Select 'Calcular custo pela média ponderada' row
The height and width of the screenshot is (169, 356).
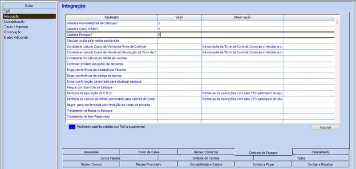[112, 40]
